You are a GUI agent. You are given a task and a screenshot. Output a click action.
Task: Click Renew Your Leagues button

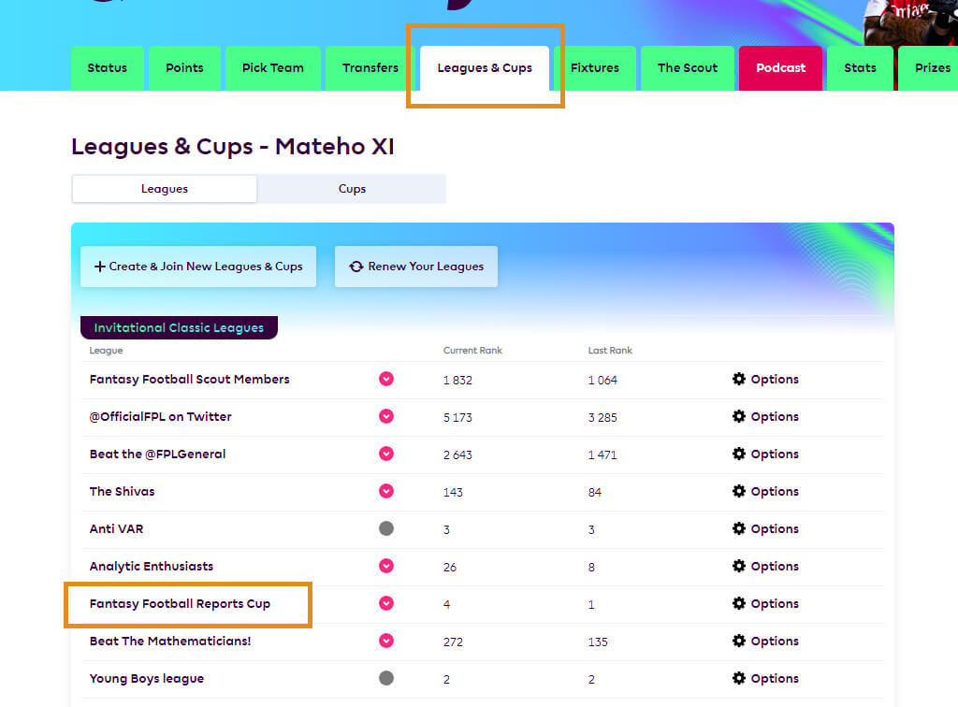416,267
